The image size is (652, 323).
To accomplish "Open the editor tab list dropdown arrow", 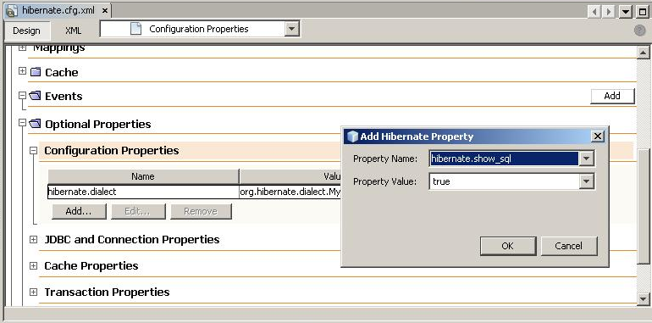I will [x=626, y=12].
